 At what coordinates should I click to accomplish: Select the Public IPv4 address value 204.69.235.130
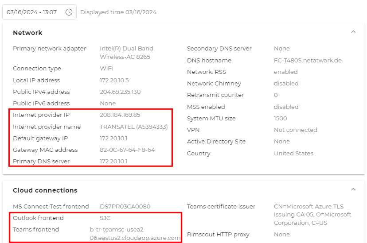(120, 92)
